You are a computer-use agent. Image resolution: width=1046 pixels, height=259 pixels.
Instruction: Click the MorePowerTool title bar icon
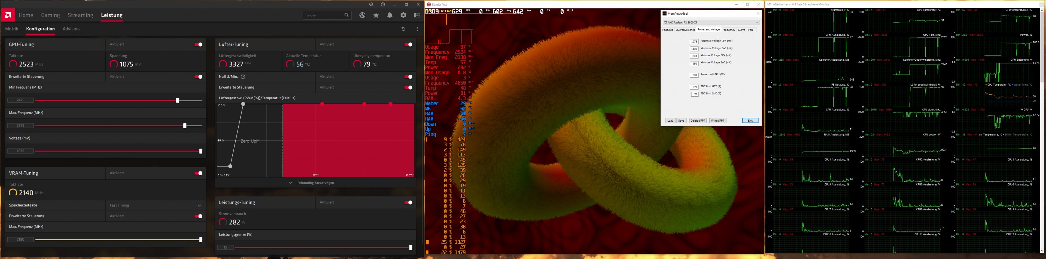[x=665, y=13]
